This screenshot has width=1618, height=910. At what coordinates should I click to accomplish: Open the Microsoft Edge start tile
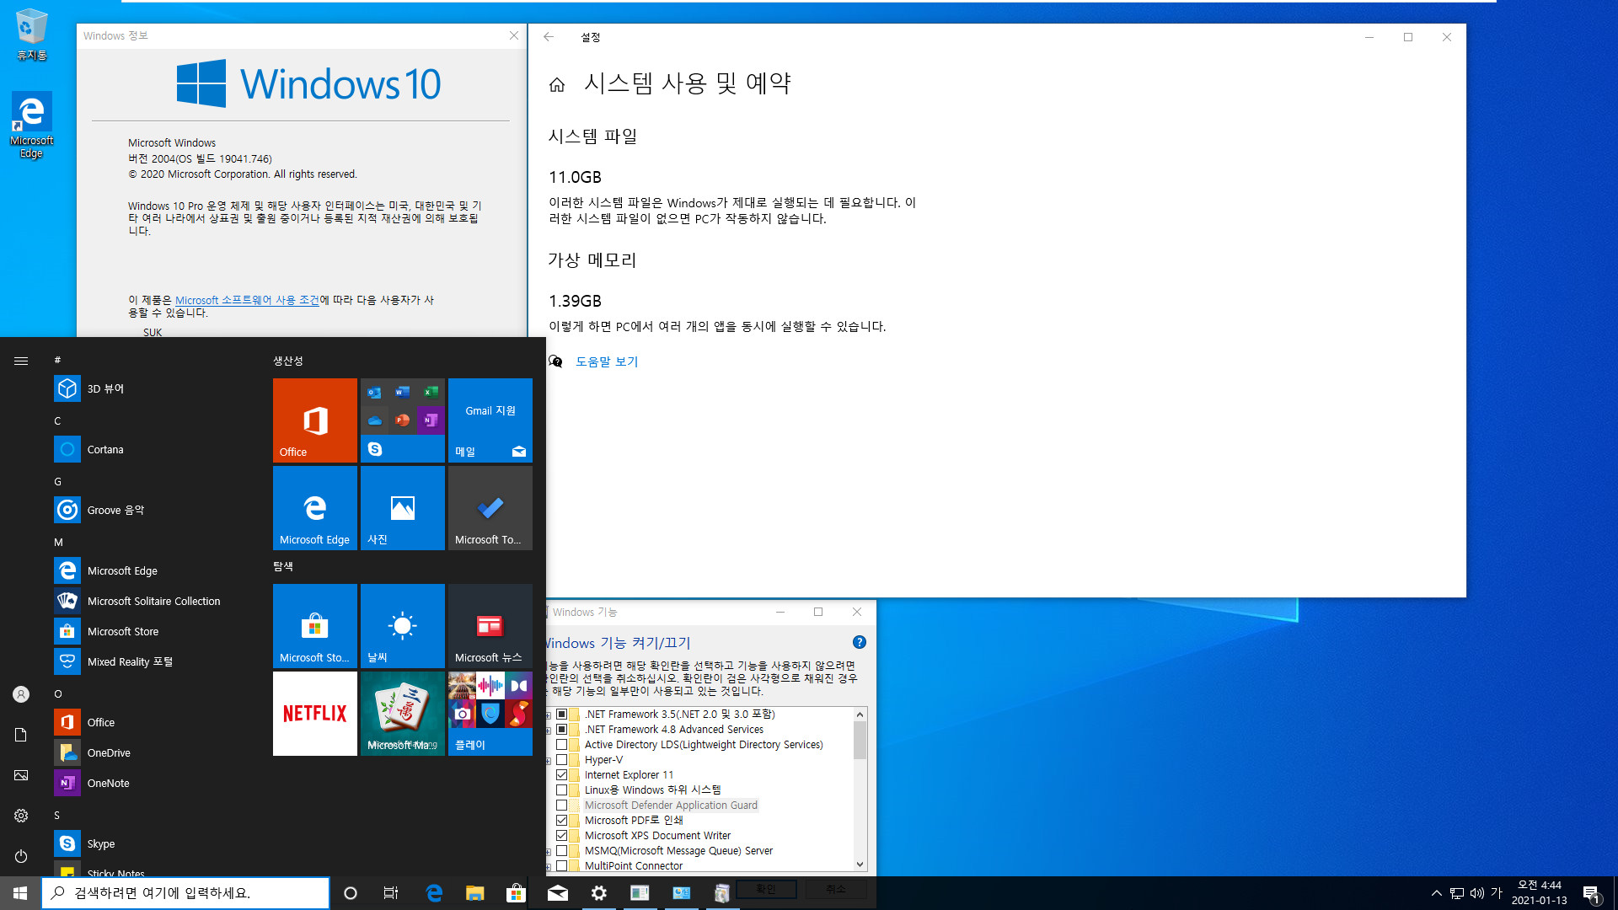point(315,508)
